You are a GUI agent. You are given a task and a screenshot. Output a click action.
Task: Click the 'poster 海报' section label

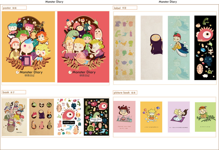point(14,8)
